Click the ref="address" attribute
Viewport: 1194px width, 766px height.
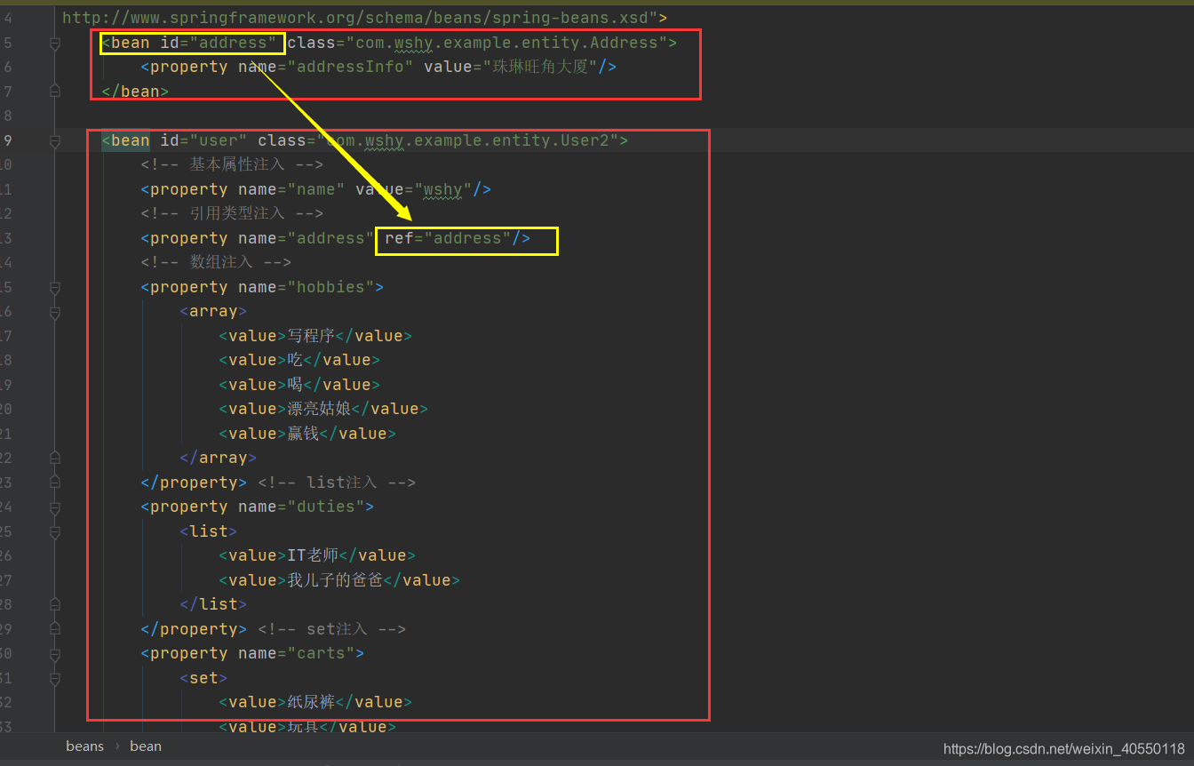448,238
